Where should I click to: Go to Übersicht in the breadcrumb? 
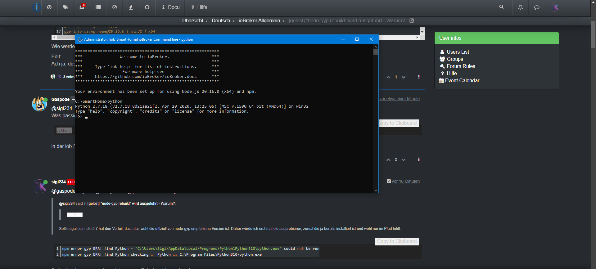pos(193,20)
